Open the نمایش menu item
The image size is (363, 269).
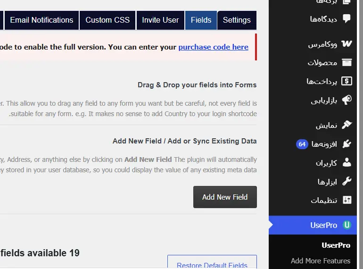click(x=326, y=126)
